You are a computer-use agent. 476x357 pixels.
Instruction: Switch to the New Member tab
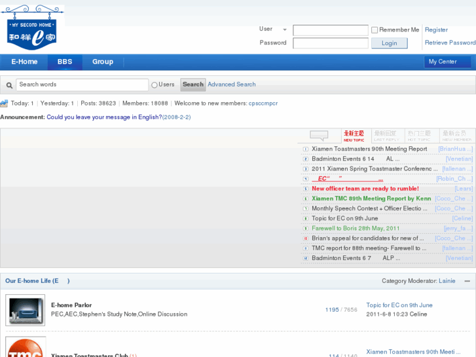[x=456, y=136]
